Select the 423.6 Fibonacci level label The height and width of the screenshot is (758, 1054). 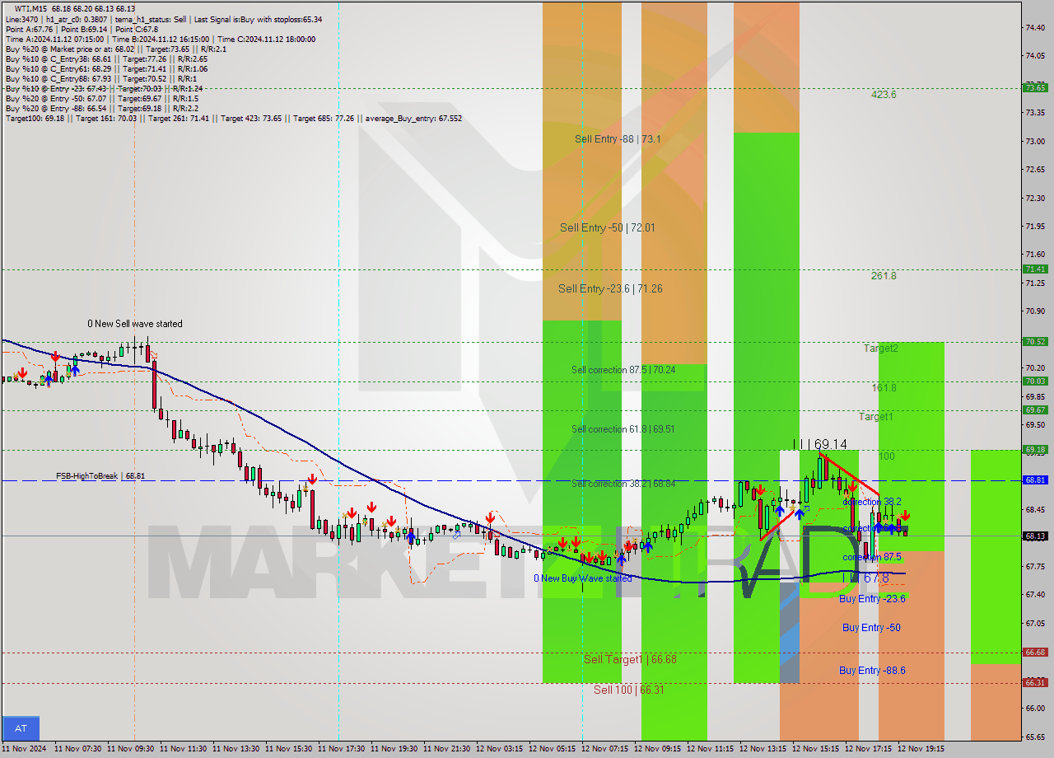[x=884, y=95]
